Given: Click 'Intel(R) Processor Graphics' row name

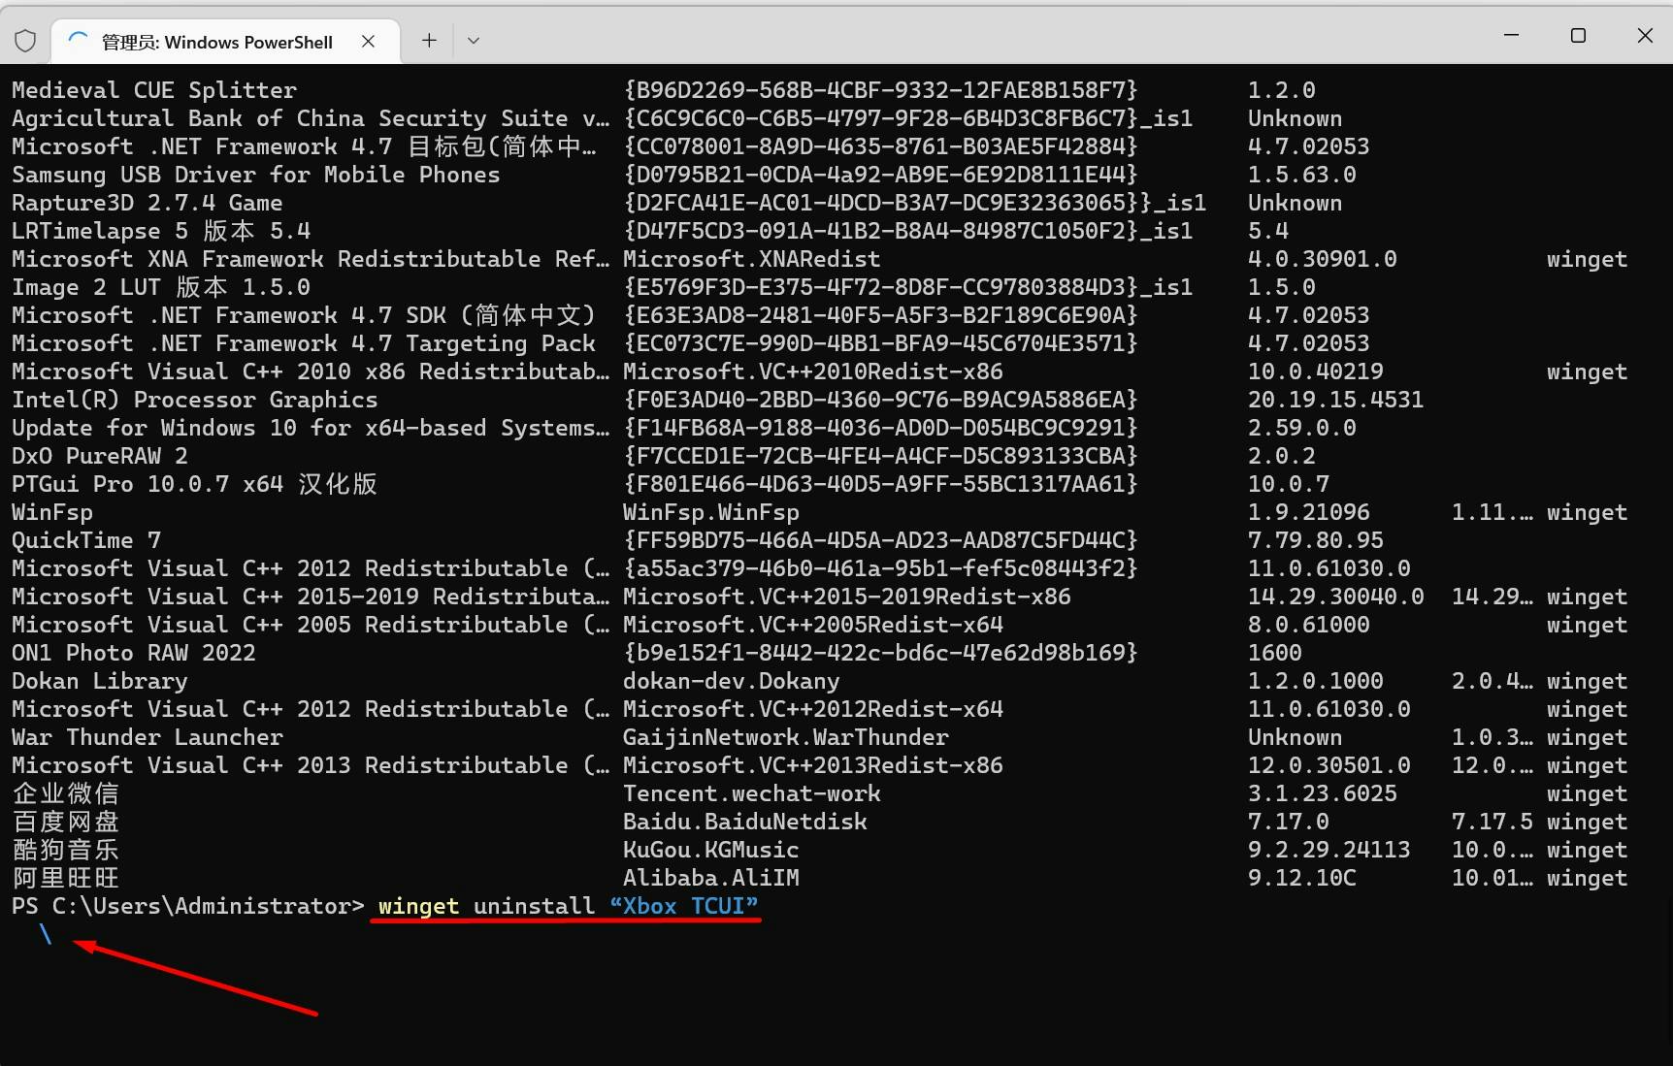Looking at the screenshot, I should 195,400.
